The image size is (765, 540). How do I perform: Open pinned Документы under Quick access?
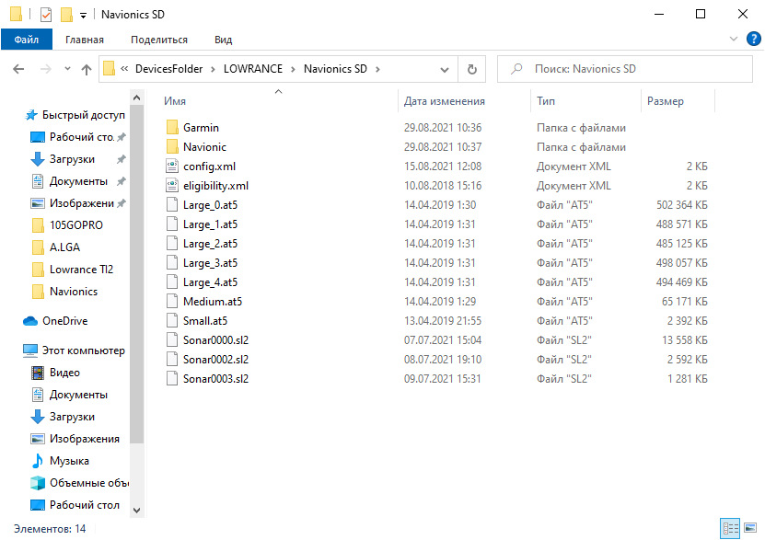point(78,181)
